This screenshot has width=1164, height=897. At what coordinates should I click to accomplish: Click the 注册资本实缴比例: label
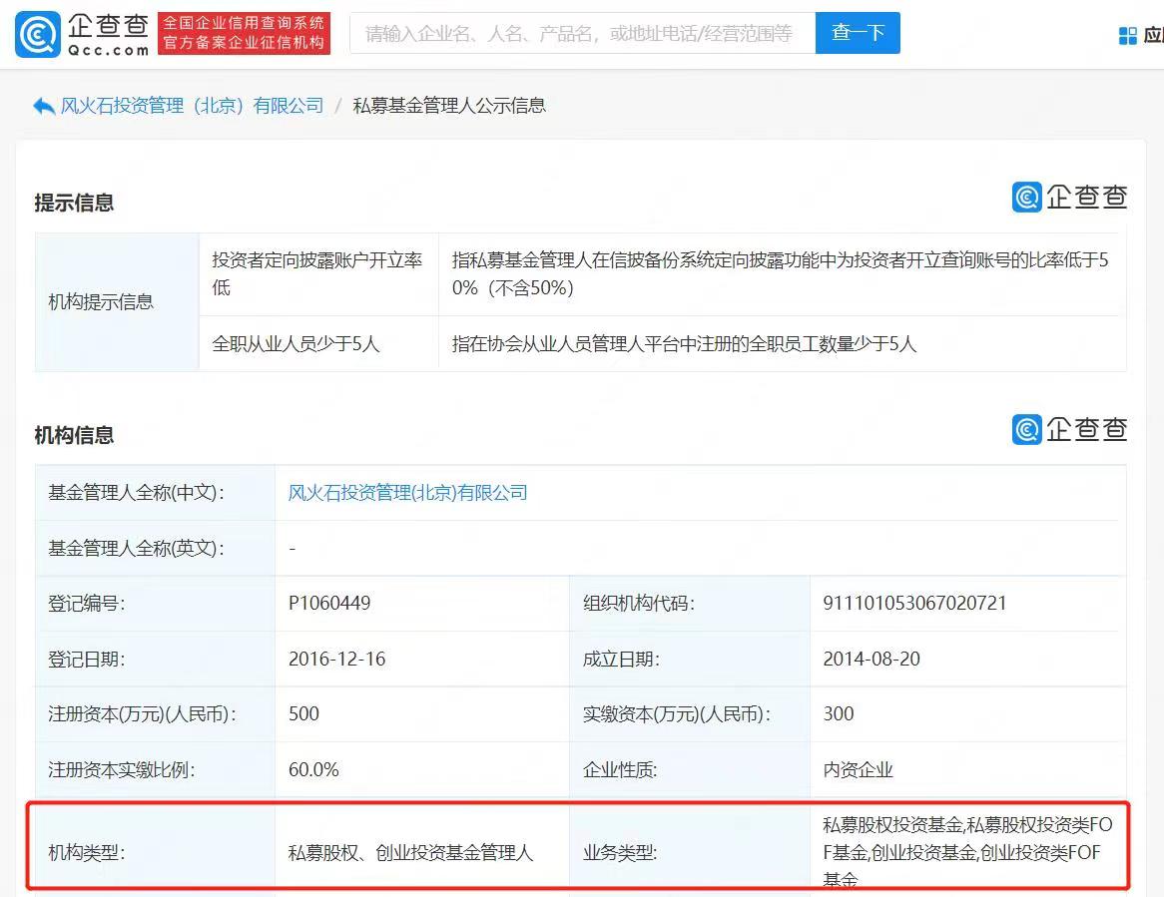click(122, 769)
